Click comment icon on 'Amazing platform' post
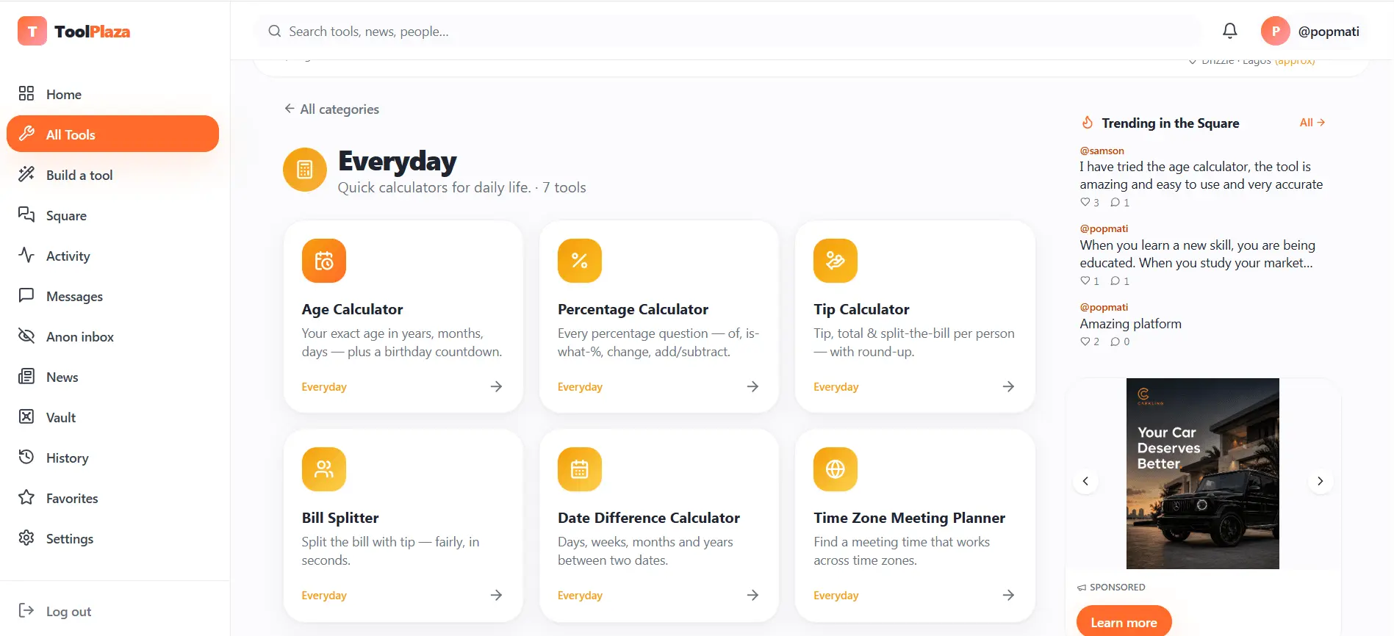The image size is (1394, 636). tap(1115, 342)
